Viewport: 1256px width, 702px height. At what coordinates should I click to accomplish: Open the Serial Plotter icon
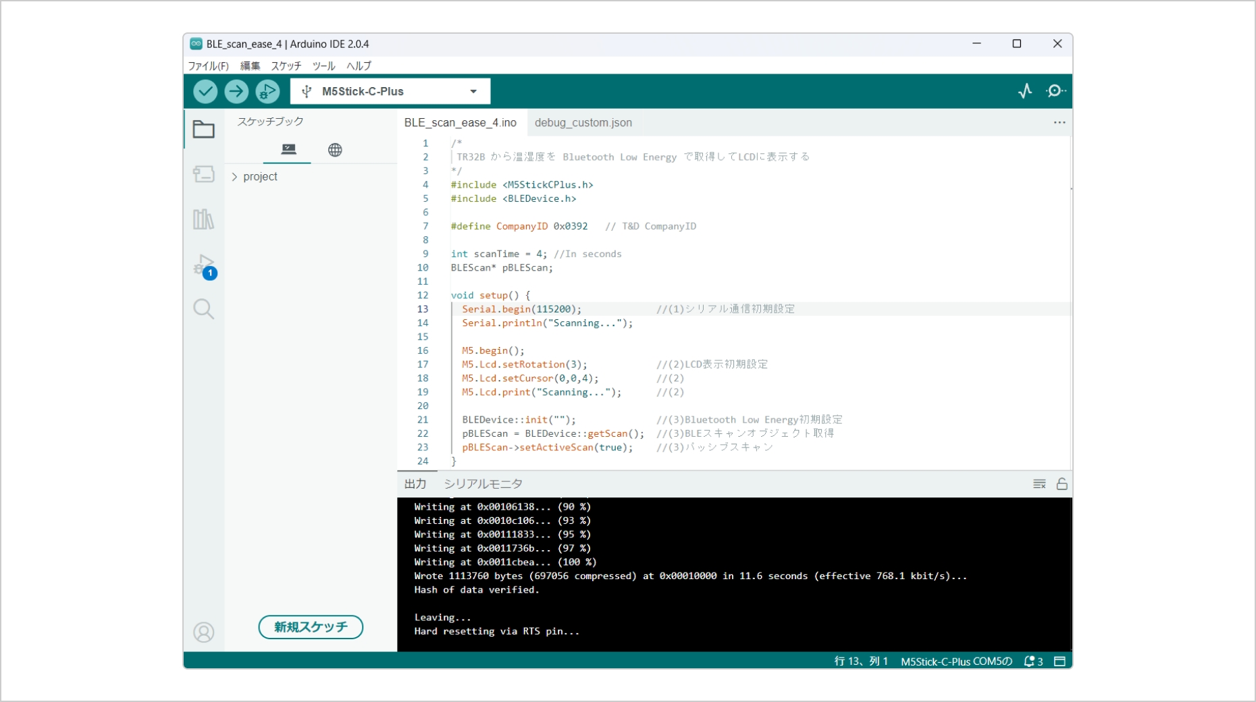pyautogui.click(x=1025, y=90)
